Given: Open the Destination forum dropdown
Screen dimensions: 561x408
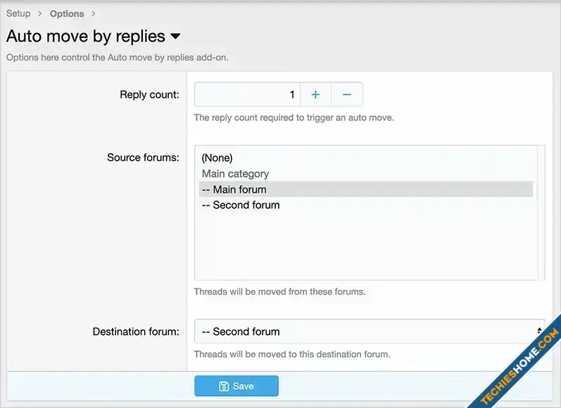Looking at the screenshot, I should click(370, 331).
